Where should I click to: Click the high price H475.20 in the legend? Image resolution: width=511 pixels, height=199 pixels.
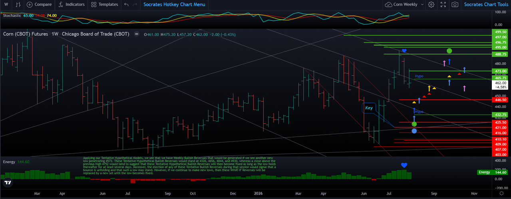[x=168, y=34]
